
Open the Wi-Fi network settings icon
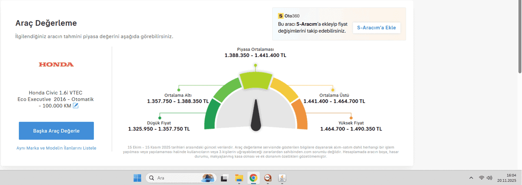(x=482, y=178)
